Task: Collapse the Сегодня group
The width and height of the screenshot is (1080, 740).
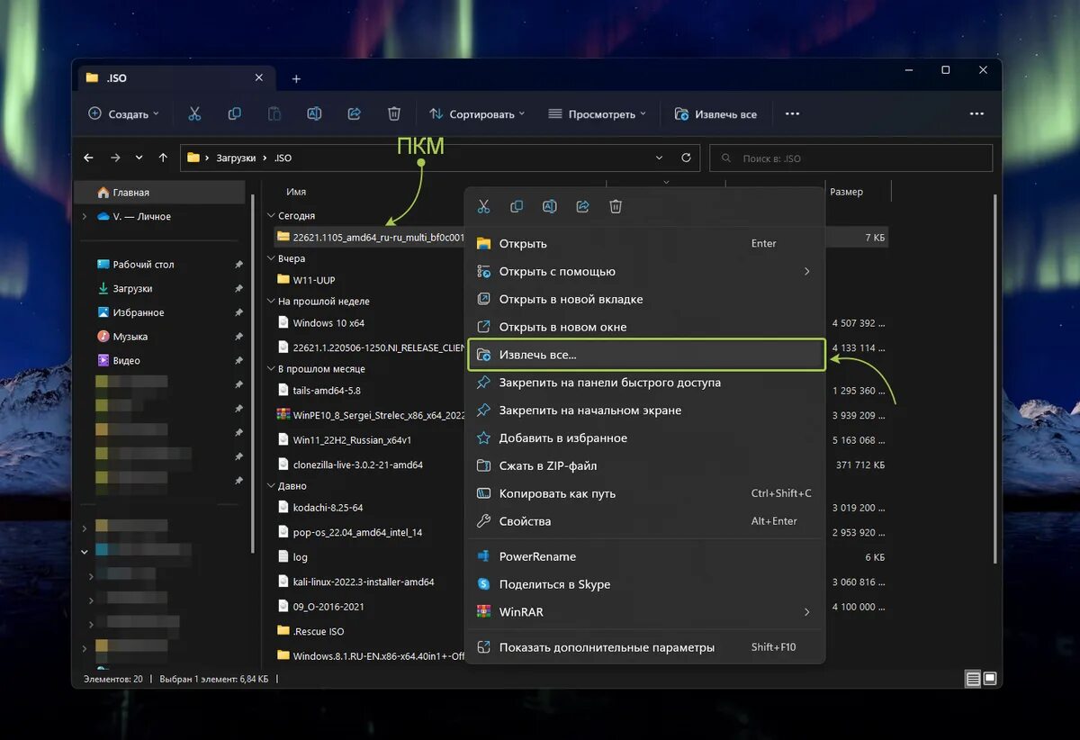Action: click(x=271, y=216)
